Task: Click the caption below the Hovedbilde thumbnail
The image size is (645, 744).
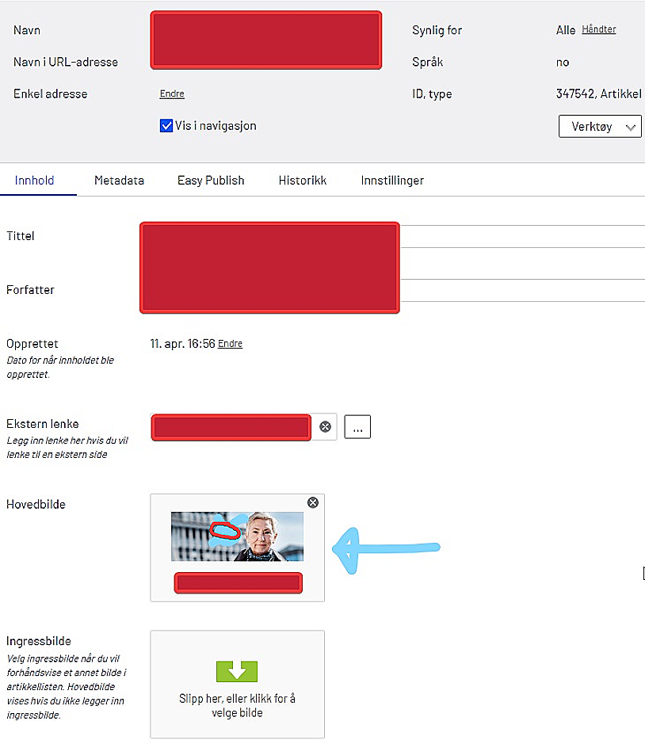Action: pos(238,583)
